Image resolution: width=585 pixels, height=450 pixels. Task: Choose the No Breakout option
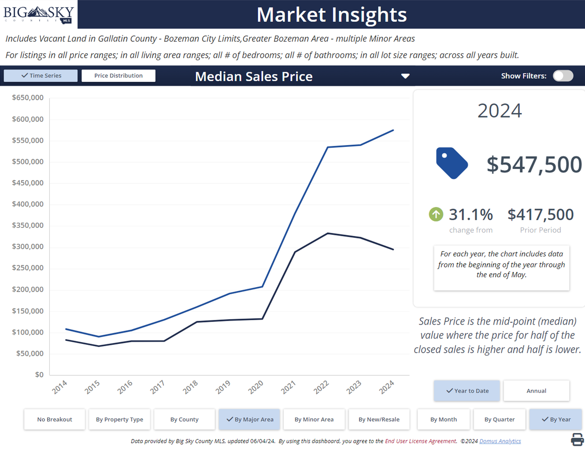click(x=55, y=419)
